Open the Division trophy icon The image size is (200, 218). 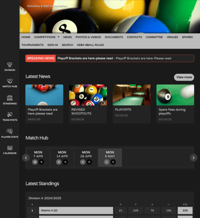(x=10, y=64)
